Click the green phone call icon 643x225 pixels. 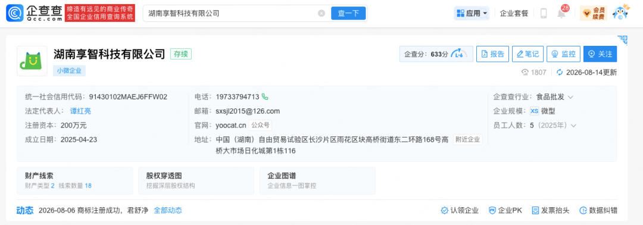[265, 97]
